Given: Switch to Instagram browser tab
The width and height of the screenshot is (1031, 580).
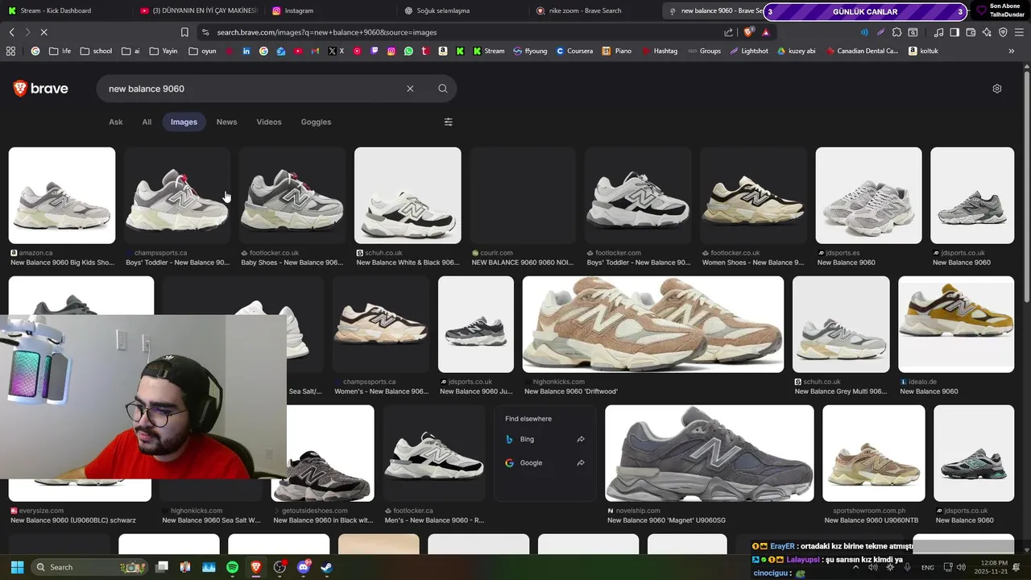Looking at the screenshot, I should pyautogui.click(x=329, y=10).
